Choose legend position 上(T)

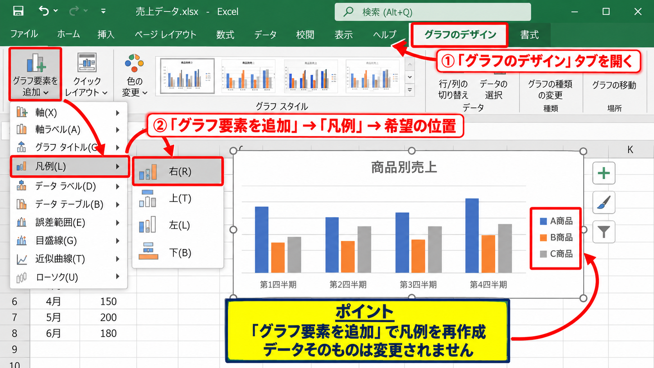click(x=178, y=198)
